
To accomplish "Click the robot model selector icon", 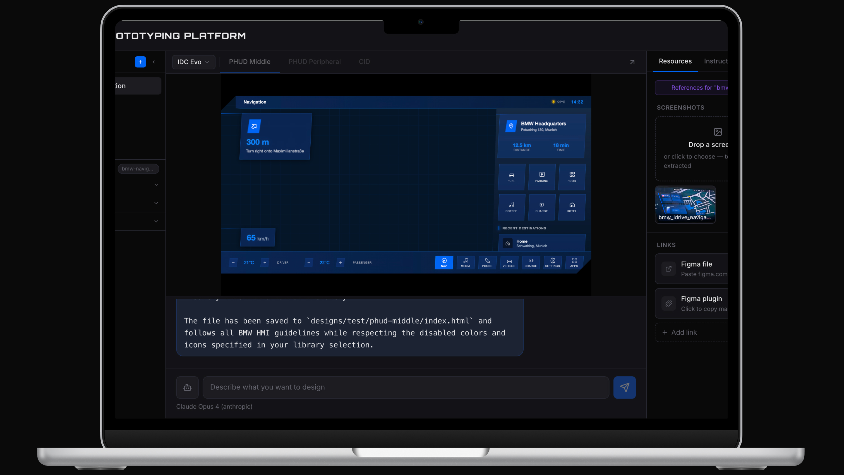I will 187,388.
